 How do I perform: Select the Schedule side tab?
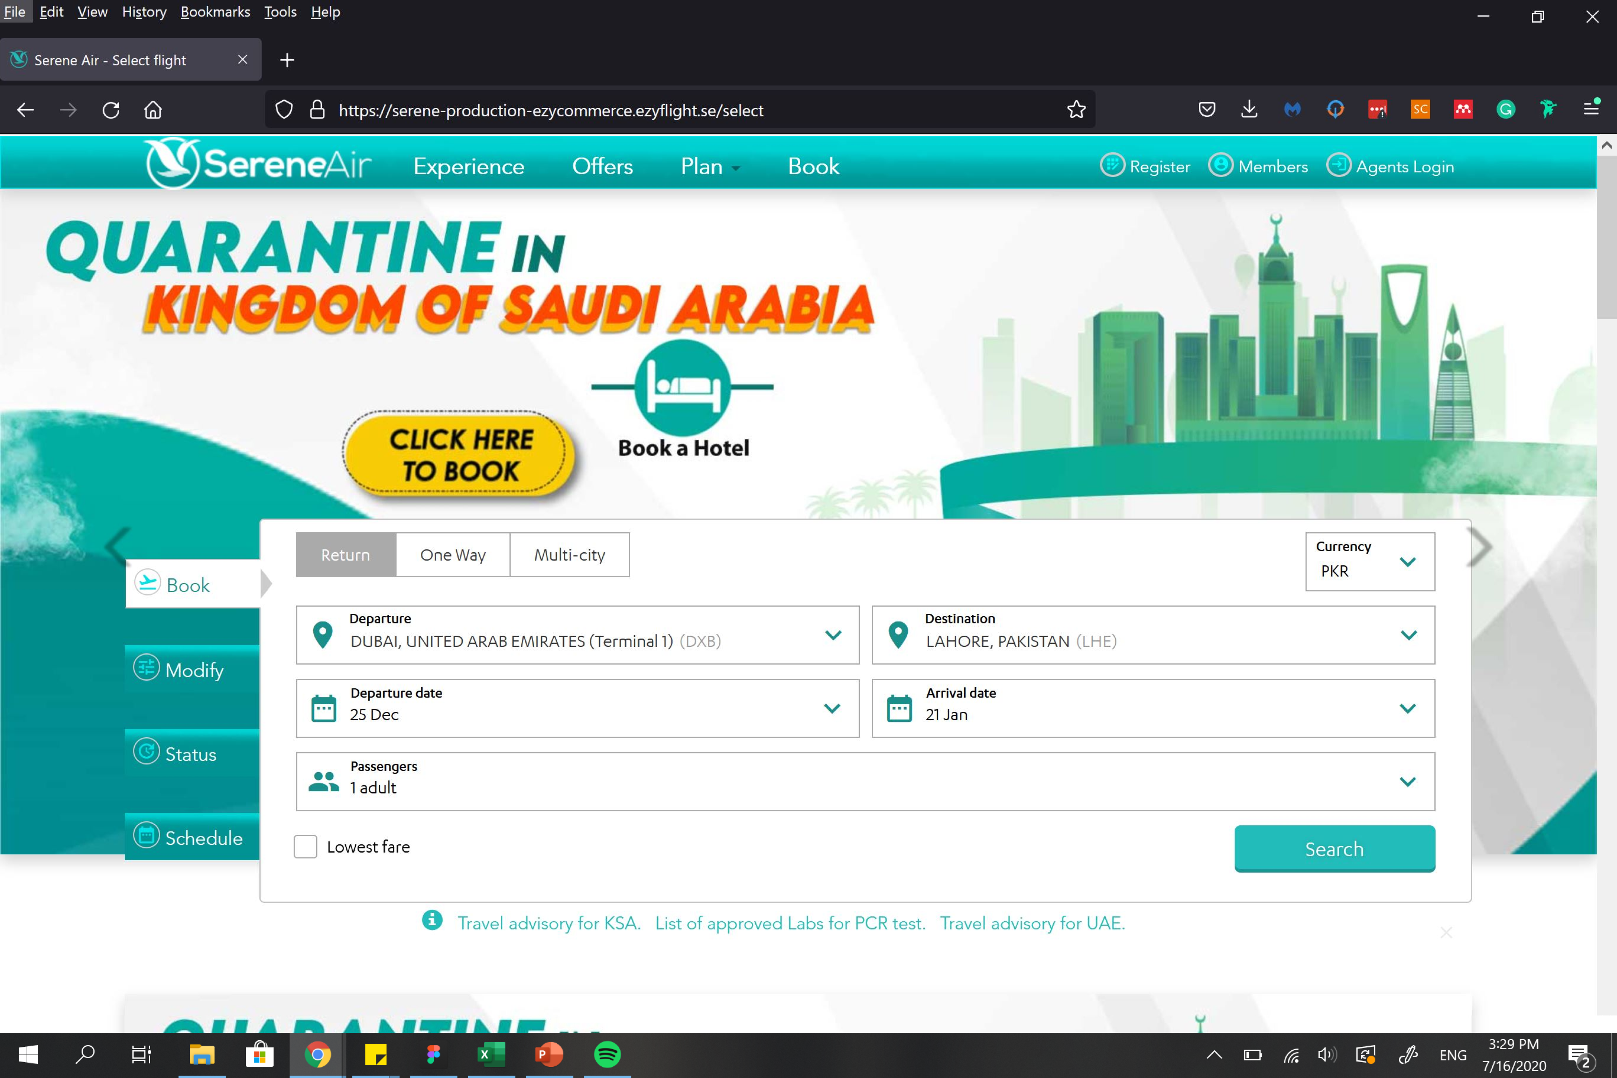point(193,837)
